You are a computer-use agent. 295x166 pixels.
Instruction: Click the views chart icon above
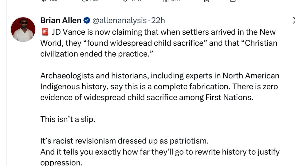click(x=166, y=1)
